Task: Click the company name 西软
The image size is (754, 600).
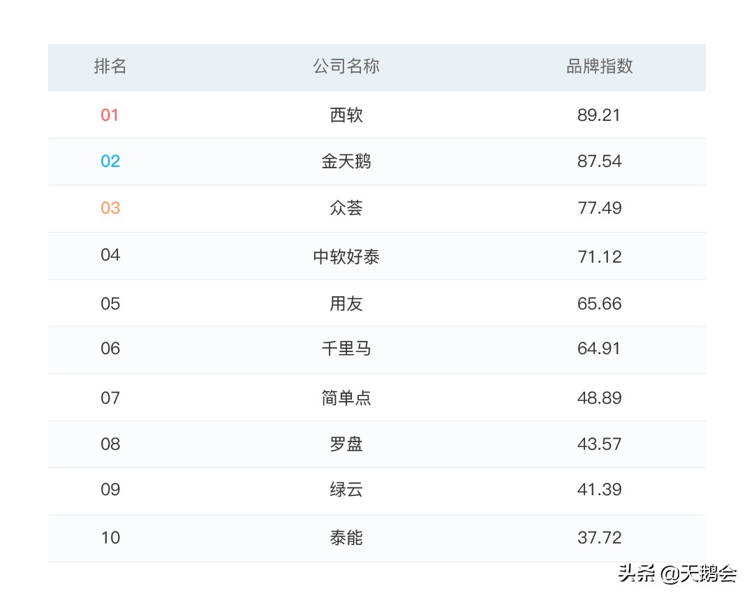Action: click(x=346, y=115)
